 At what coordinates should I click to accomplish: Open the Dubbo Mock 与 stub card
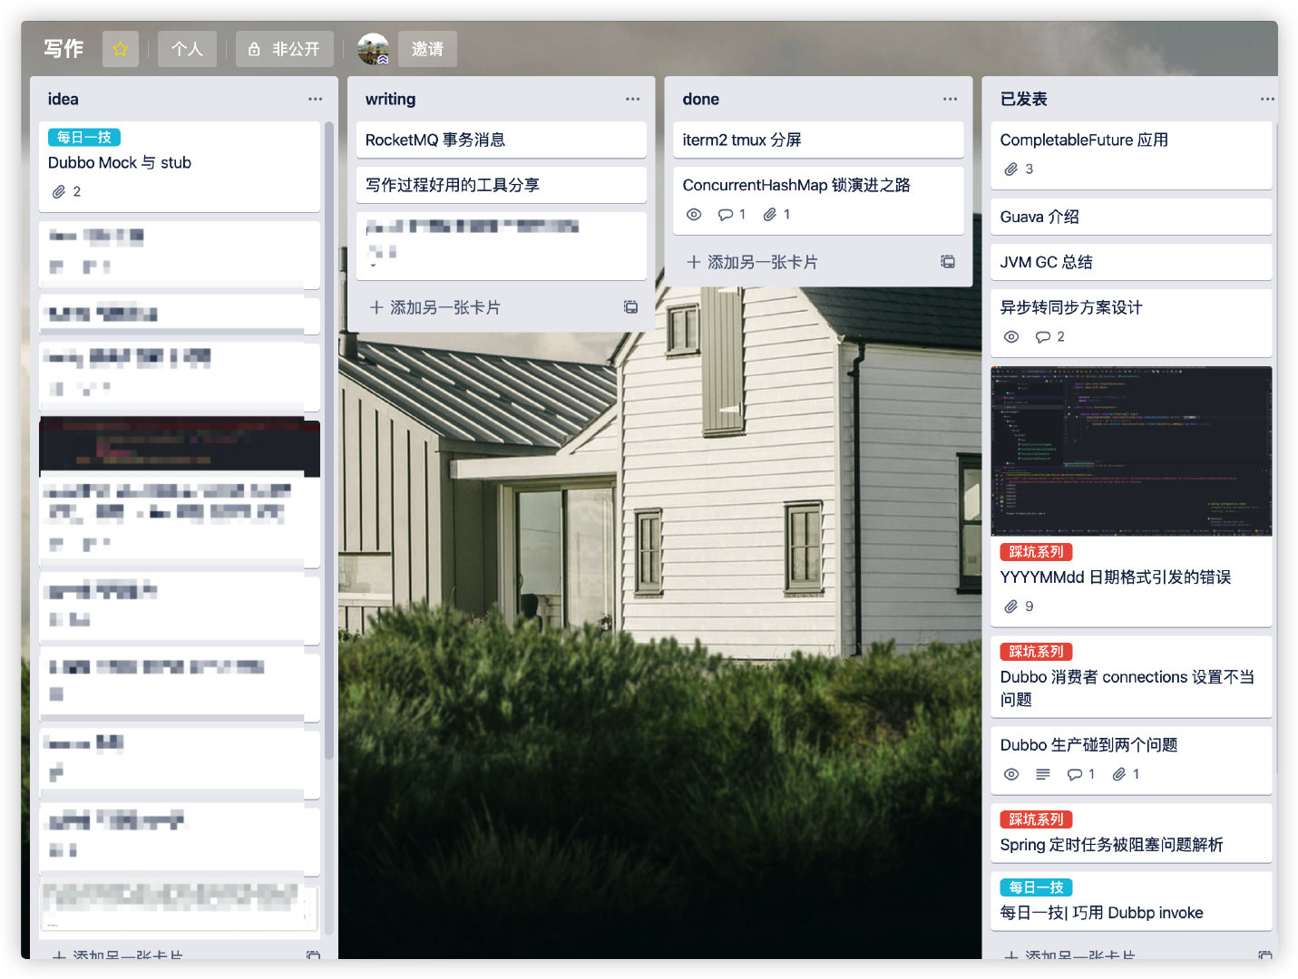click(x=180, y=167)
